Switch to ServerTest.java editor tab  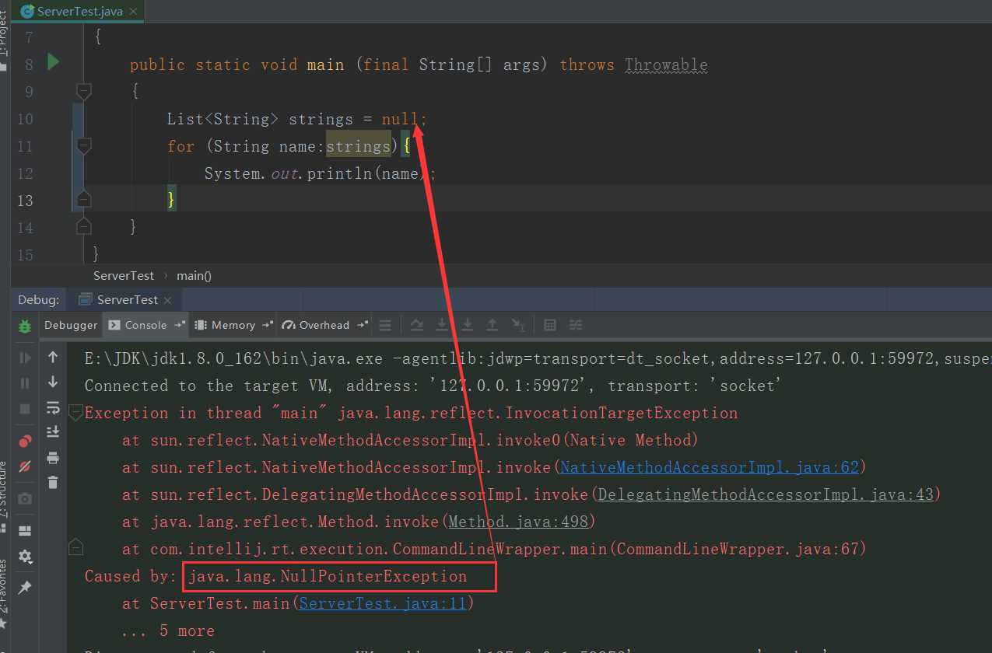(79, 12)
